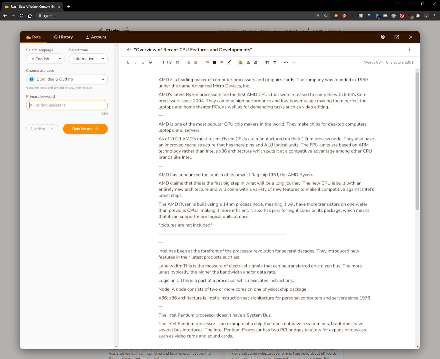Open the Rytr help icon
Viewport: 440px width, 359px height.
383,37
